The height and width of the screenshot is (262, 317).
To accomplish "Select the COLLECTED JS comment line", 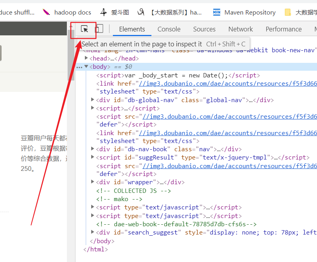I will pyautogui.click(x=133, y=191).
